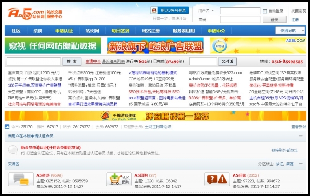The image size is (310, 196).
Task: Click the 千次点击300元 注册就送100元 ad
Action: [x=94, y=73]
